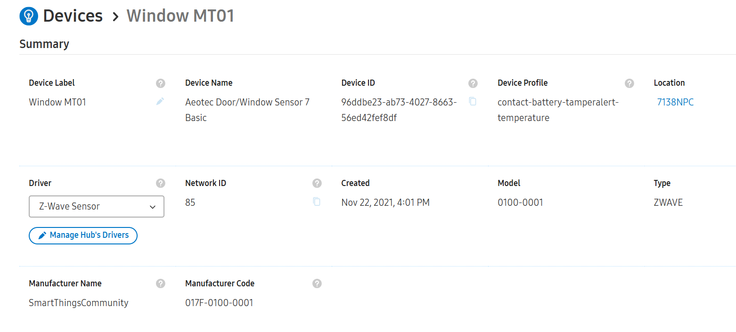Click the Summary section heading
Screen dimensions: 736x332
44,44
